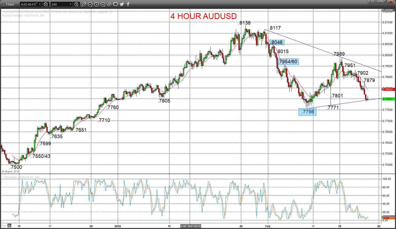Click the 8117 annotation label
Screen dimensions: 396x229
click(x=275, y=28)
